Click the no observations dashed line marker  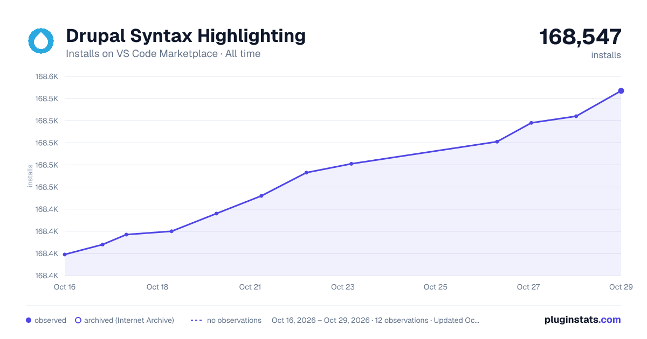(x=196, y=320)
